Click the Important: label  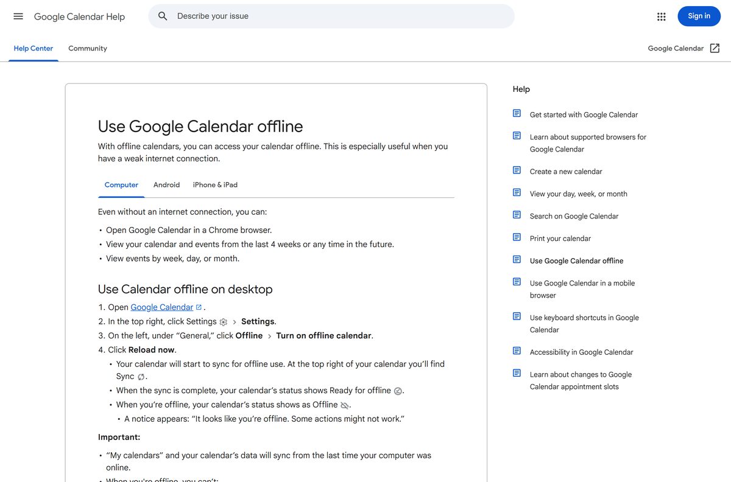pos(119,437)
